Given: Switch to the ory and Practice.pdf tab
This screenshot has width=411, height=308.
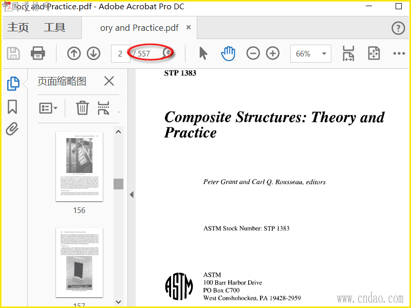Looking at the screenshot, I should (x=139, y=28).
